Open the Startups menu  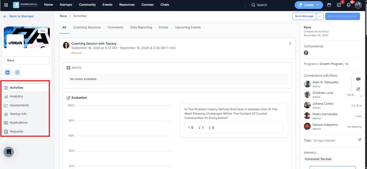(x=66, y=5)
